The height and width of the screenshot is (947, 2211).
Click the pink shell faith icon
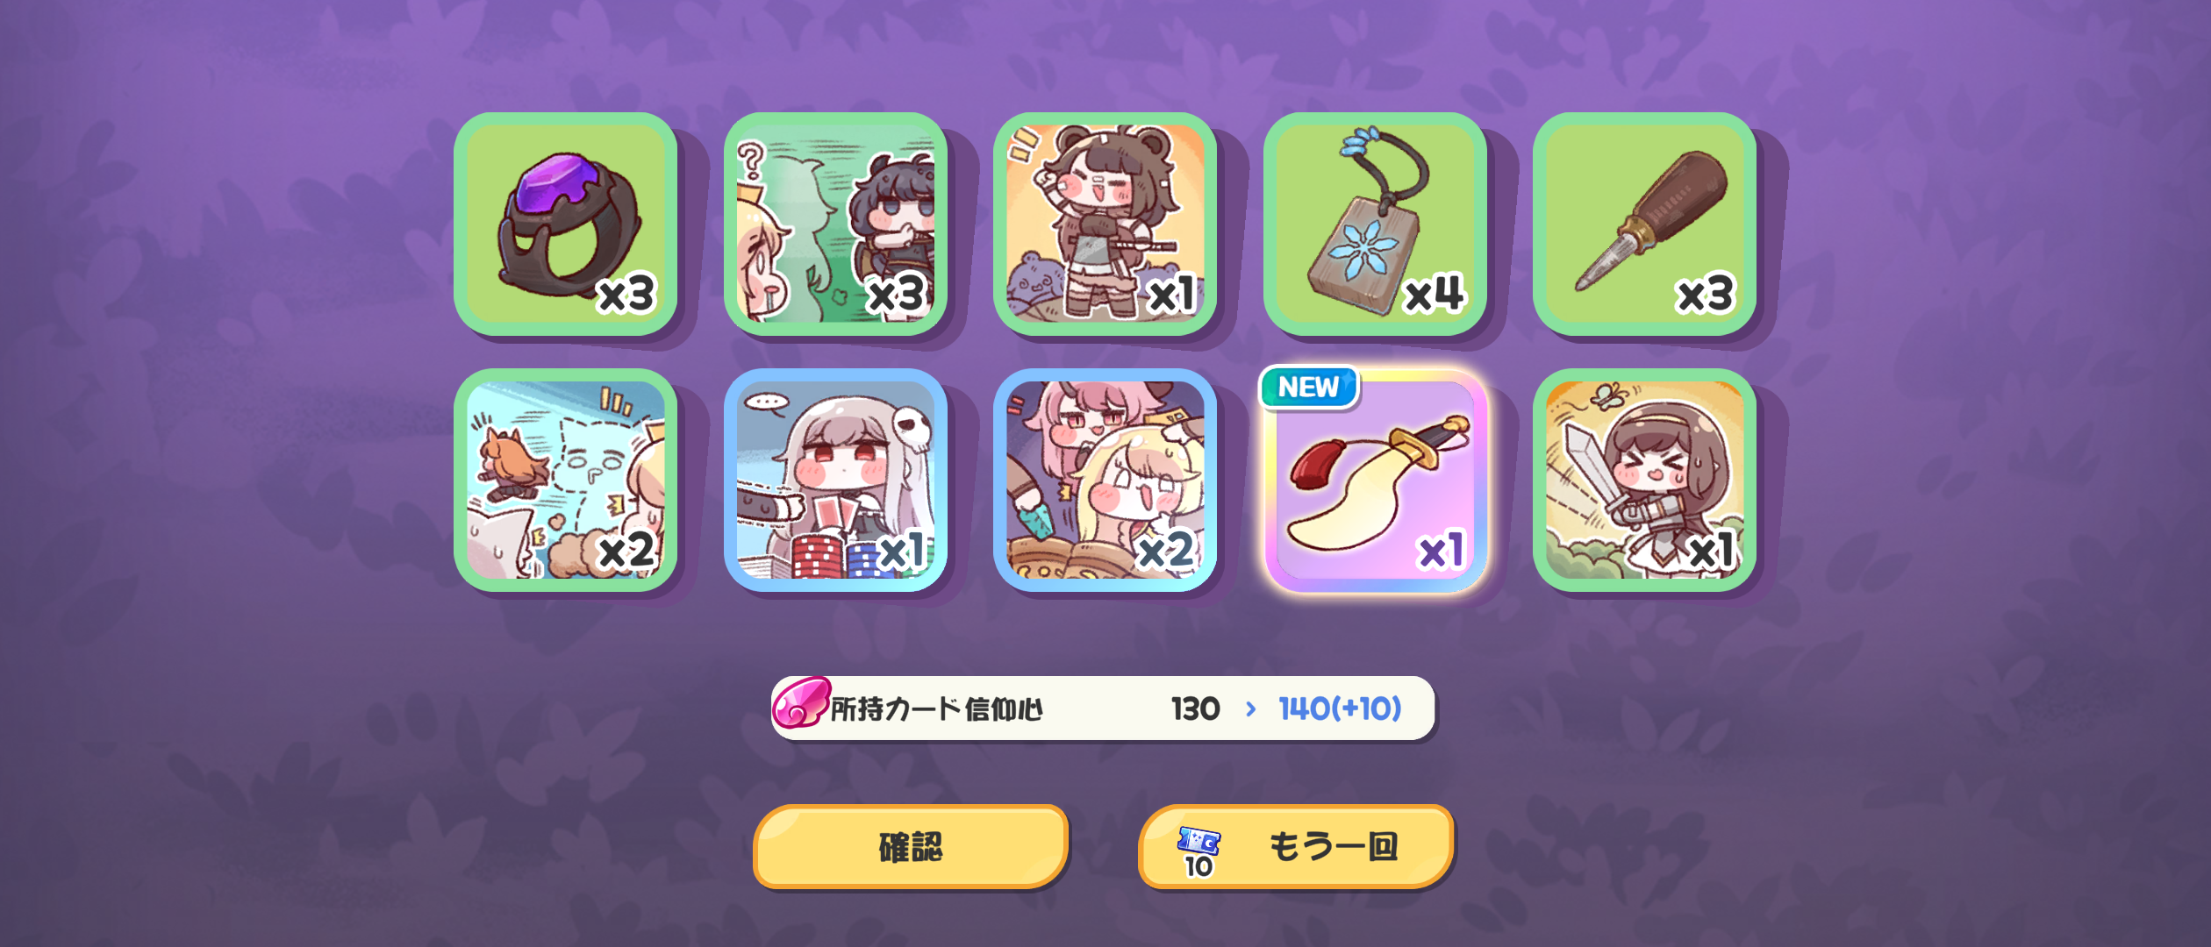[x=800, y=702]
